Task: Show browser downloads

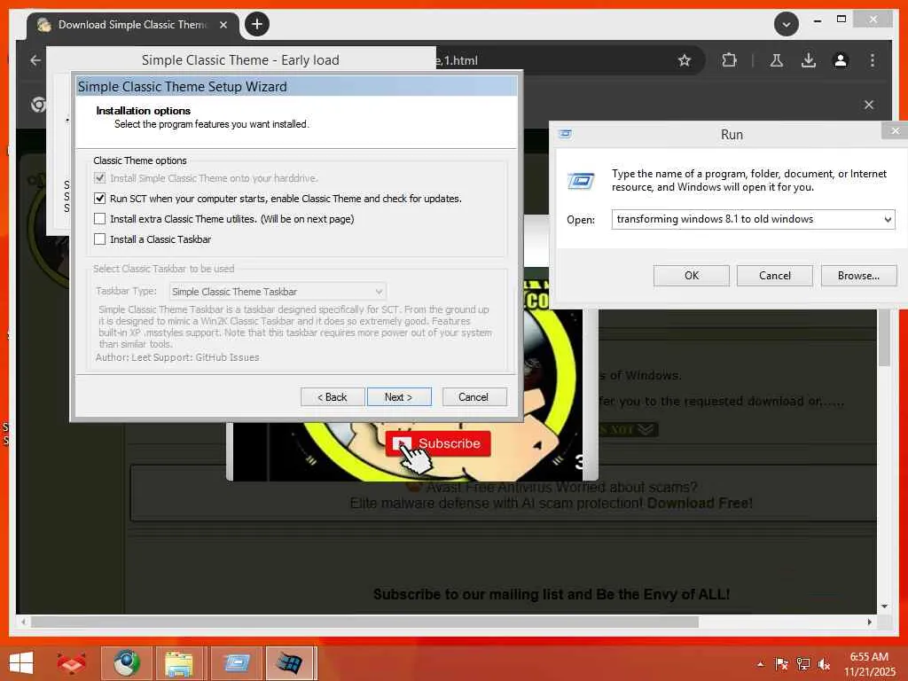Action: pyautogui.click(x=809, y=60)
